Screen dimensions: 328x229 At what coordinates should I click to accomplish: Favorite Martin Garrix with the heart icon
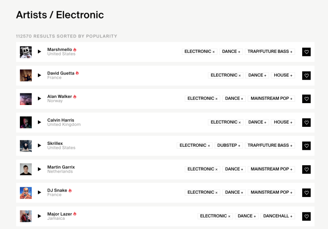pyautogui.click(x=306, y=169)
